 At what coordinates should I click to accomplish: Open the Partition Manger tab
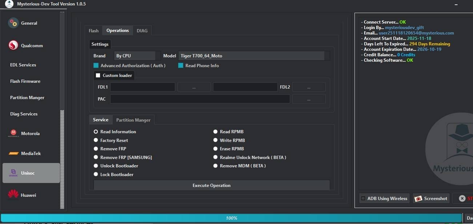pyautogui.click(x=133, y=119)
